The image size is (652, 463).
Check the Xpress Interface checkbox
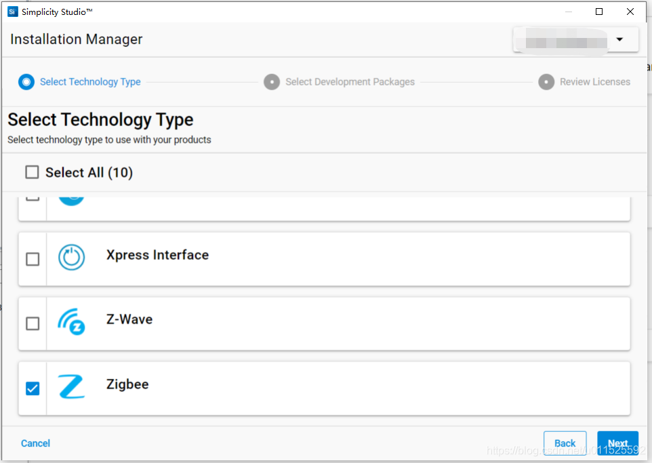pyautogui.click(x=32, y=259)
